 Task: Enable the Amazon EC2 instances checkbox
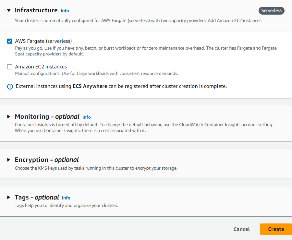pyautogui.click(x=10, y=67)
